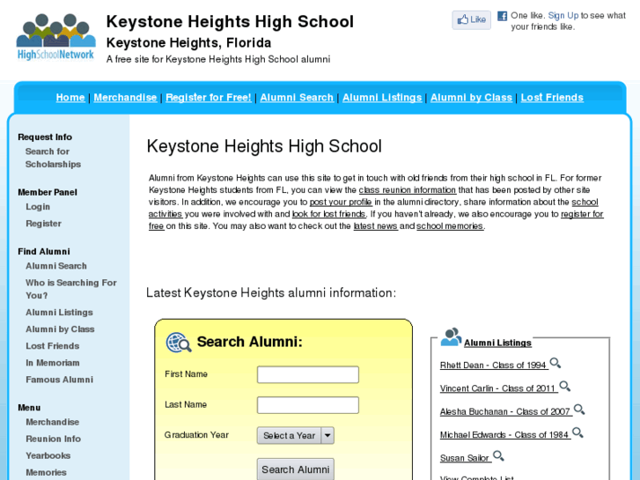Go to Alumni Search in top navigation
This screenshot has height=480, width=640.
point(297,98)
